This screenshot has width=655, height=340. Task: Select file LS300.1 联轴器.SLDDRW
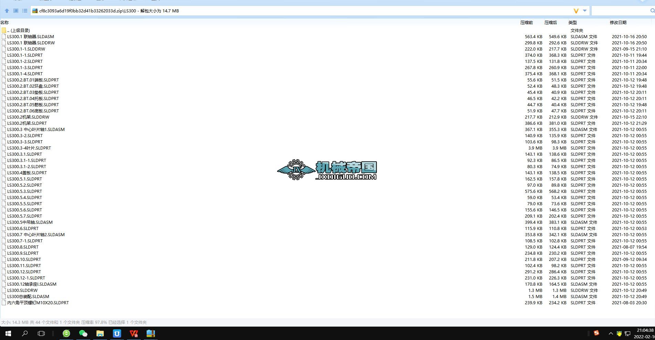[31, 43]
